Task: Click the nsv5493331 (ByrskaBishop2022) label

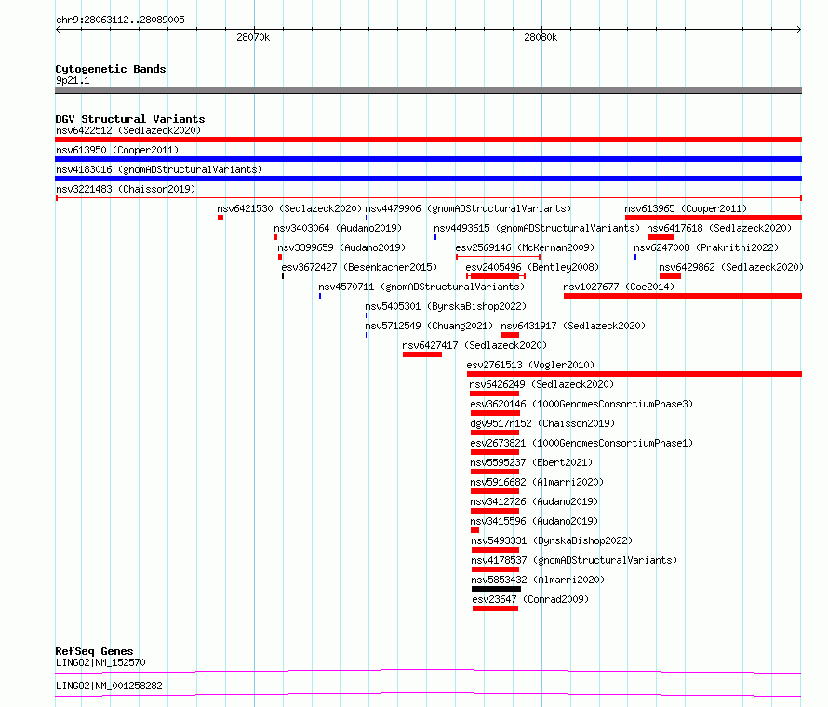Action: coord(552,540)
